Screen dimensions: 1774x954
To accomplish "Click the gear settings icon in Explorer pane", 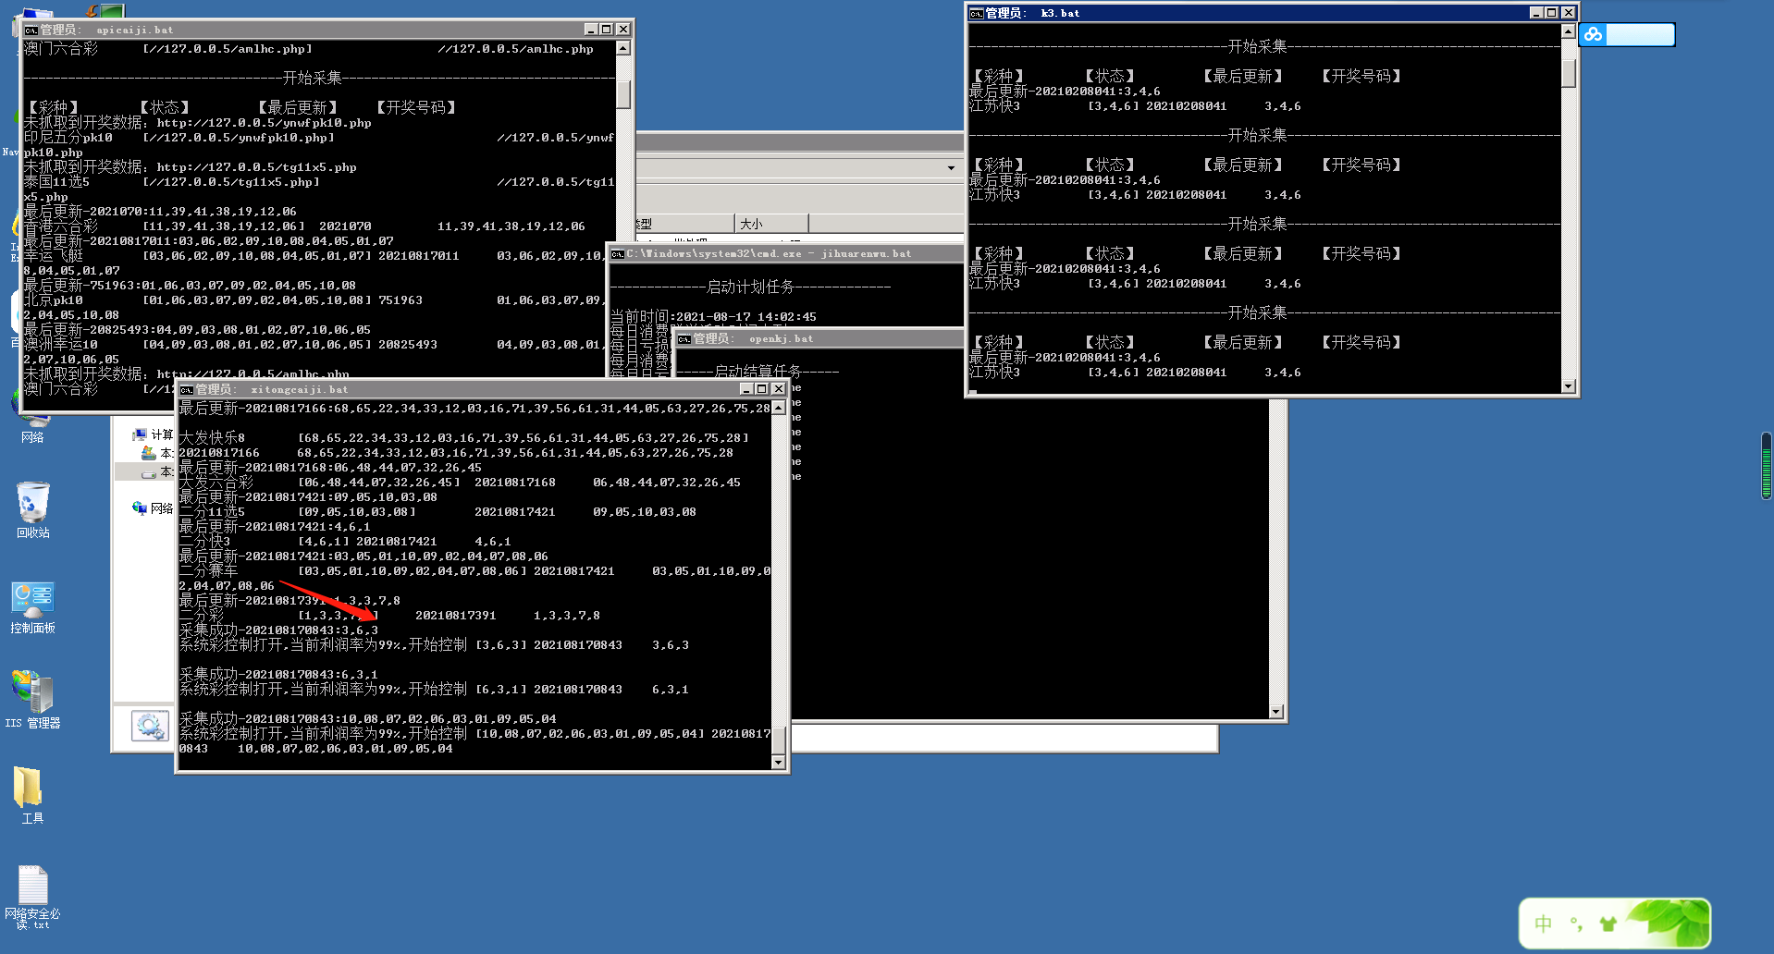I will (149, 727).
